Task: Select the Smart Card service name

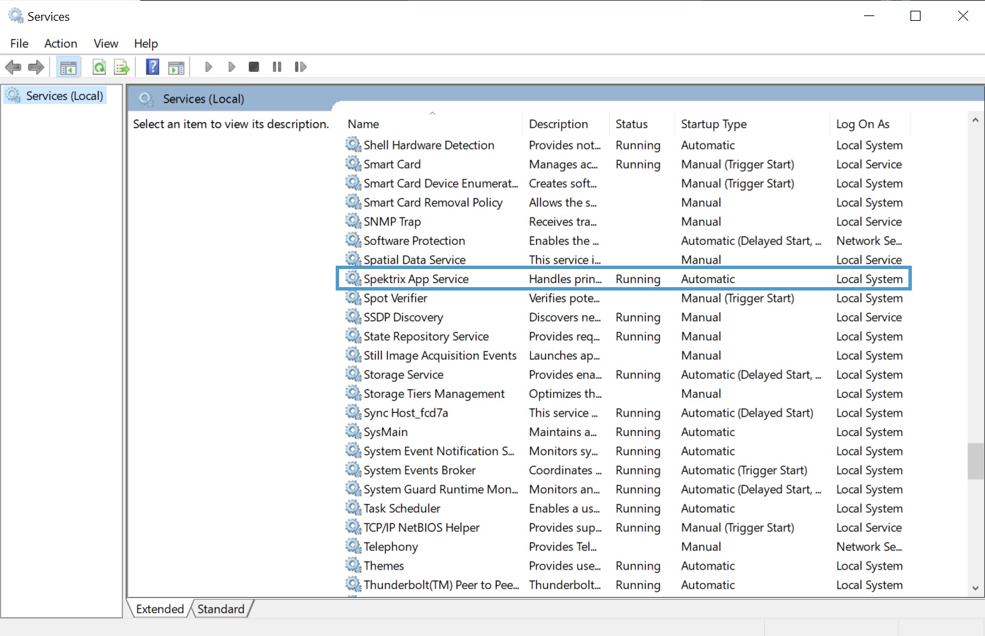Action: (x=392, y=164)
